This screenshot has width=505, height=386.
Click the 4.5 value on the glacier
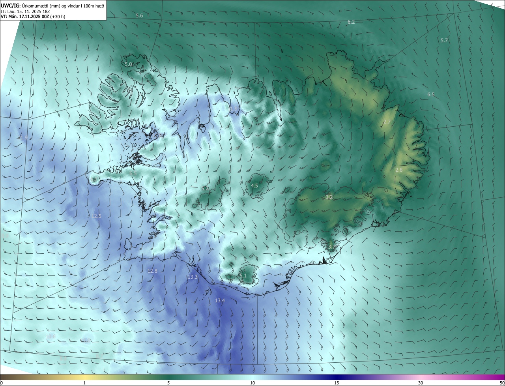click(x=254, y=186)
